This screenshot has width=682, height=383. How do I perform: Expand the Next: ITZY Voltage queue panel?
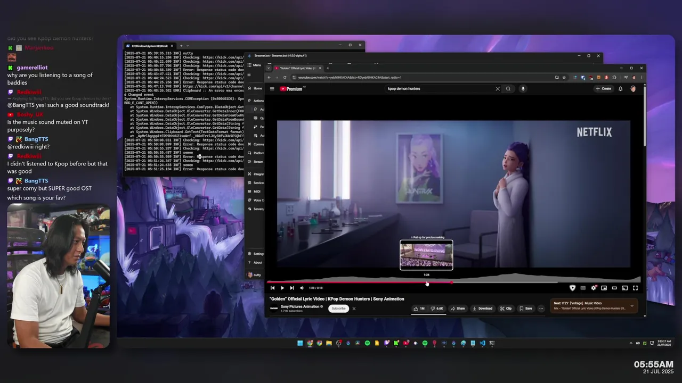pos(632,306)
